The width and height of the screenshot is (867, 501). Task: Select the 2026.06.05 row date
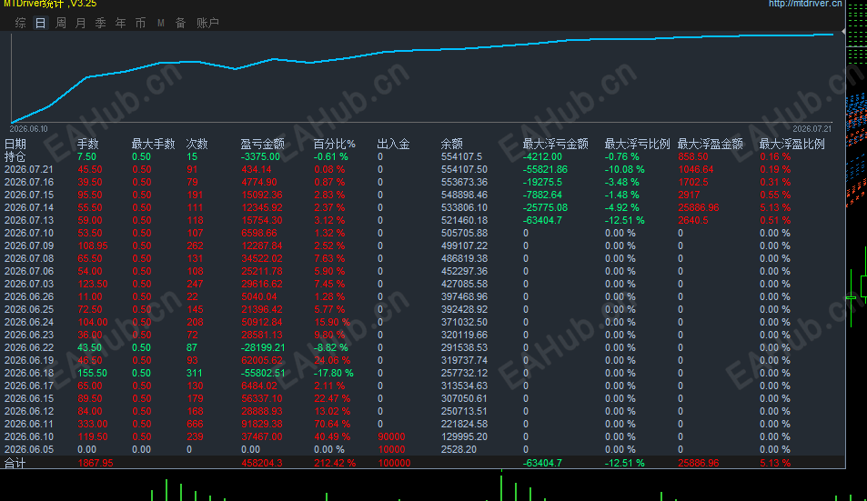(29, 449)
